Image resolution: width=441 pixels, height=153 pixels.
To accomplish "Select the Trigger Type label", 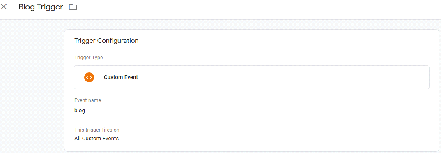I will coord(89,58).
